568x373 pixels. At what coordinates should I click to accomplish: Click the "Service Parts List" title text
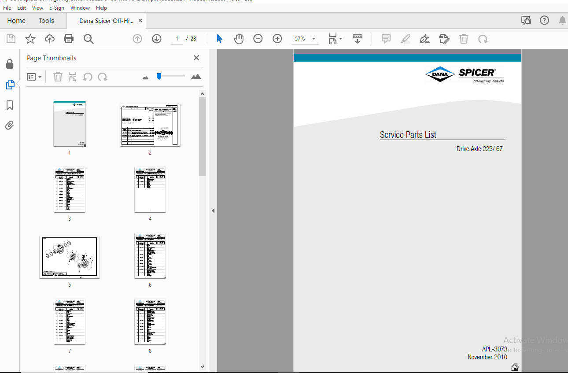click(408, 135)
